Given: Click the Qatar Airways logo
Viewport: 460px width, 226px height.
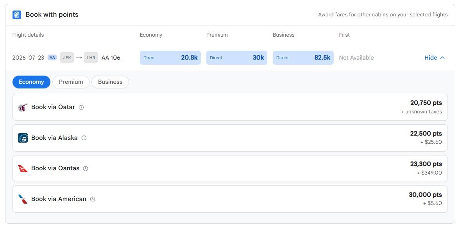Looking at the screenshot, I should (x=23, y=107).
